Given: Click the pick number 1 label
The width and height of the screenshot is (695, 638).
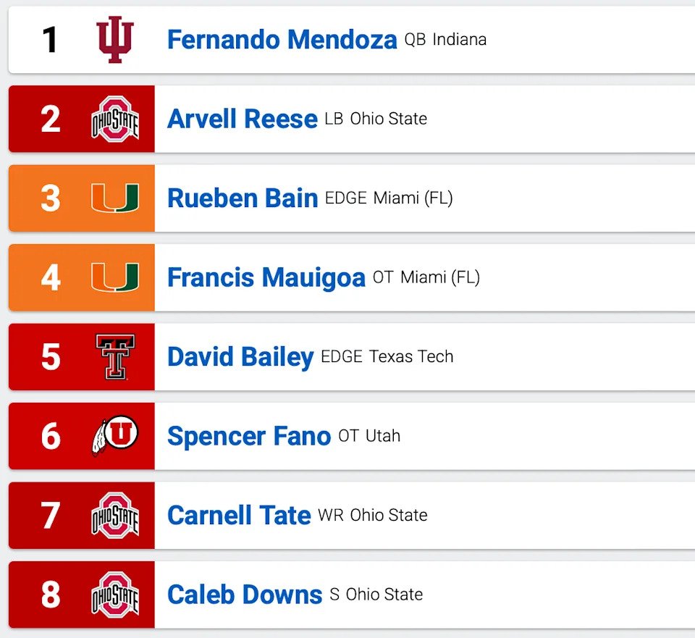Looking at the screenshot, I should 50,40.
